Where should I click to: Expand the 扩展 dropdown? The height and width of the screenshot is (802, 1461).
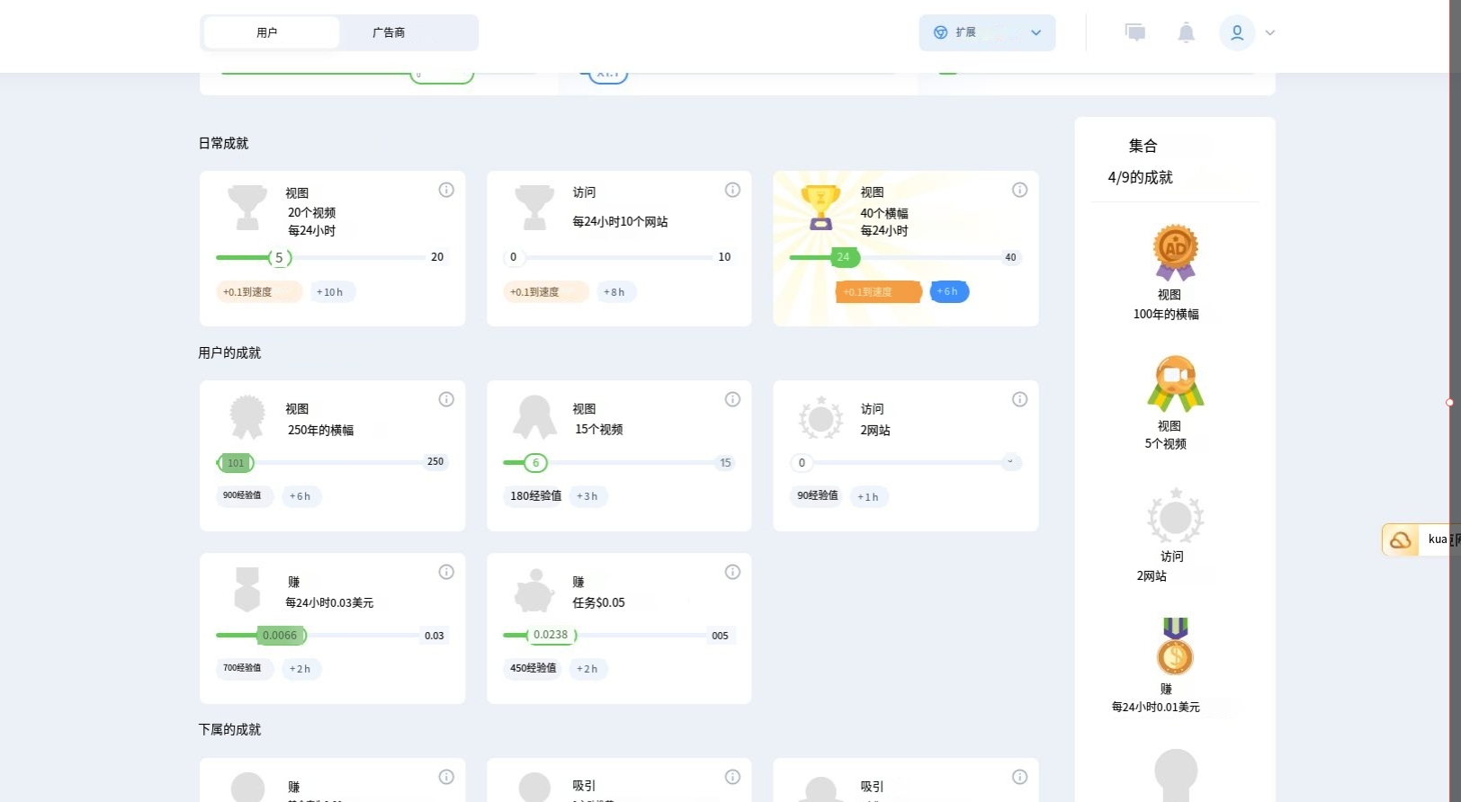(x=987, y=32)
